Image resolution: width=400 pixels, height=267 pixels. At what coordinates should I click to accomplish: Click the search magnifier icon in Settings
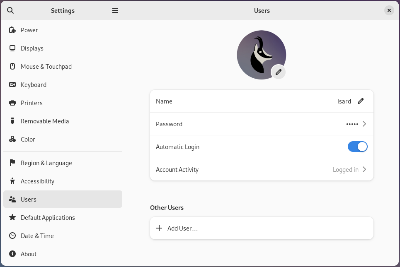point(11,10)
